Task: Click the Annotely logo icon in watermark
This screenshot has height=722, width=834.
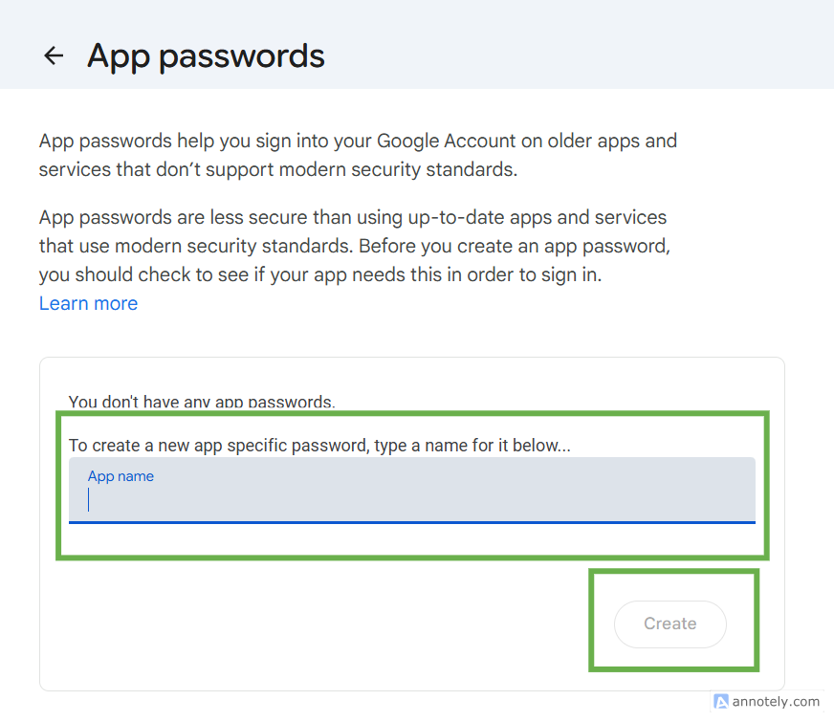Action: pos(721,701)
